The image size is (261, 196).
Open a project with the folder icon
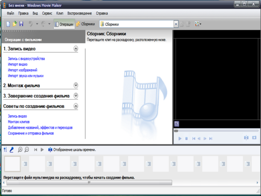click(x=15, y=24)
